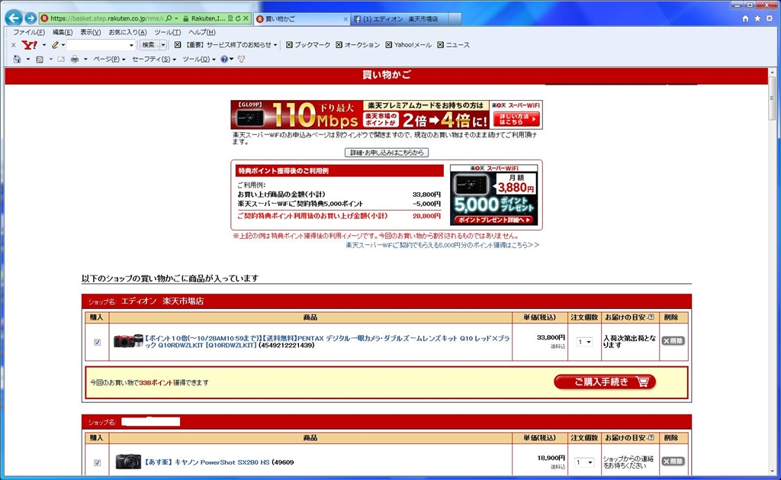
Task: Click the Yahoo! Y! logo on toolbar
Action: (30, 45)
